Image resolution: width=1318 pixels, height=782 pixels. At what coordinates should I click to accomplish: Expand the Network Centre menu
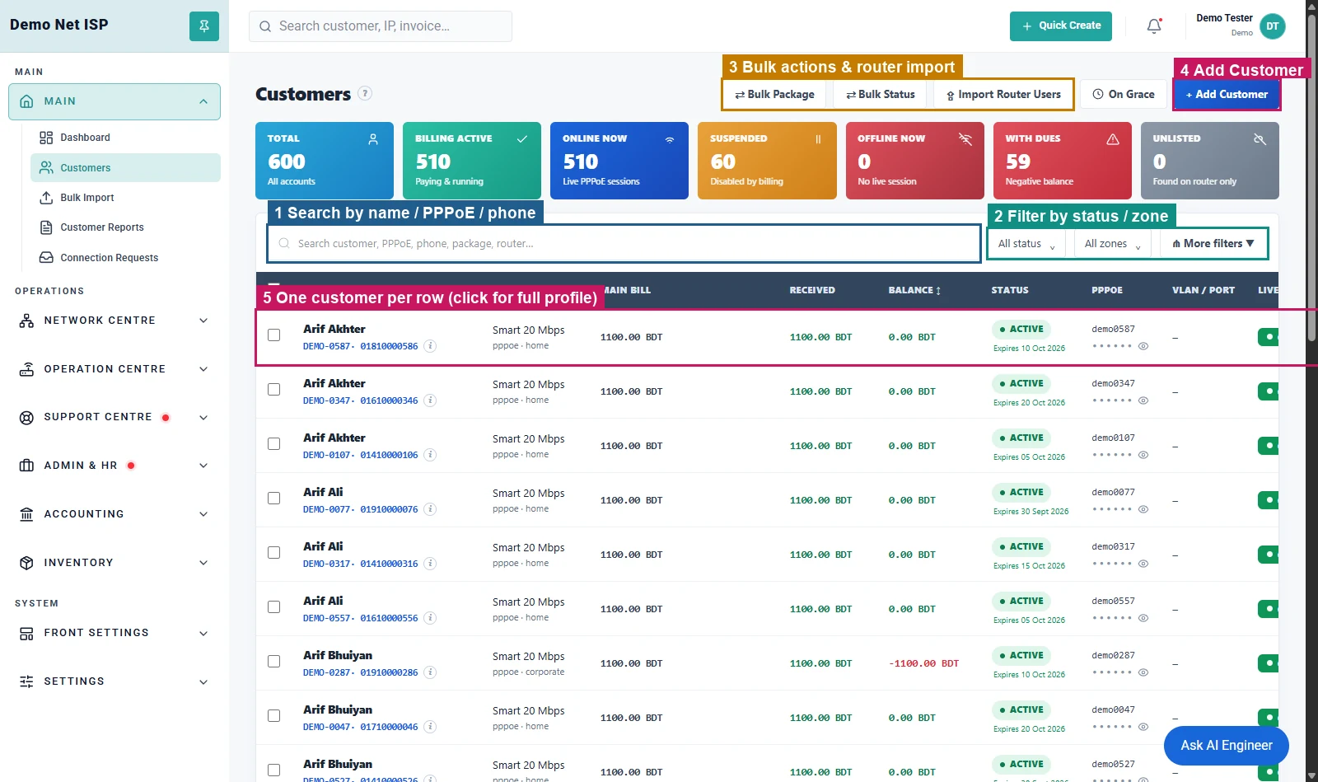click(115, 321)
